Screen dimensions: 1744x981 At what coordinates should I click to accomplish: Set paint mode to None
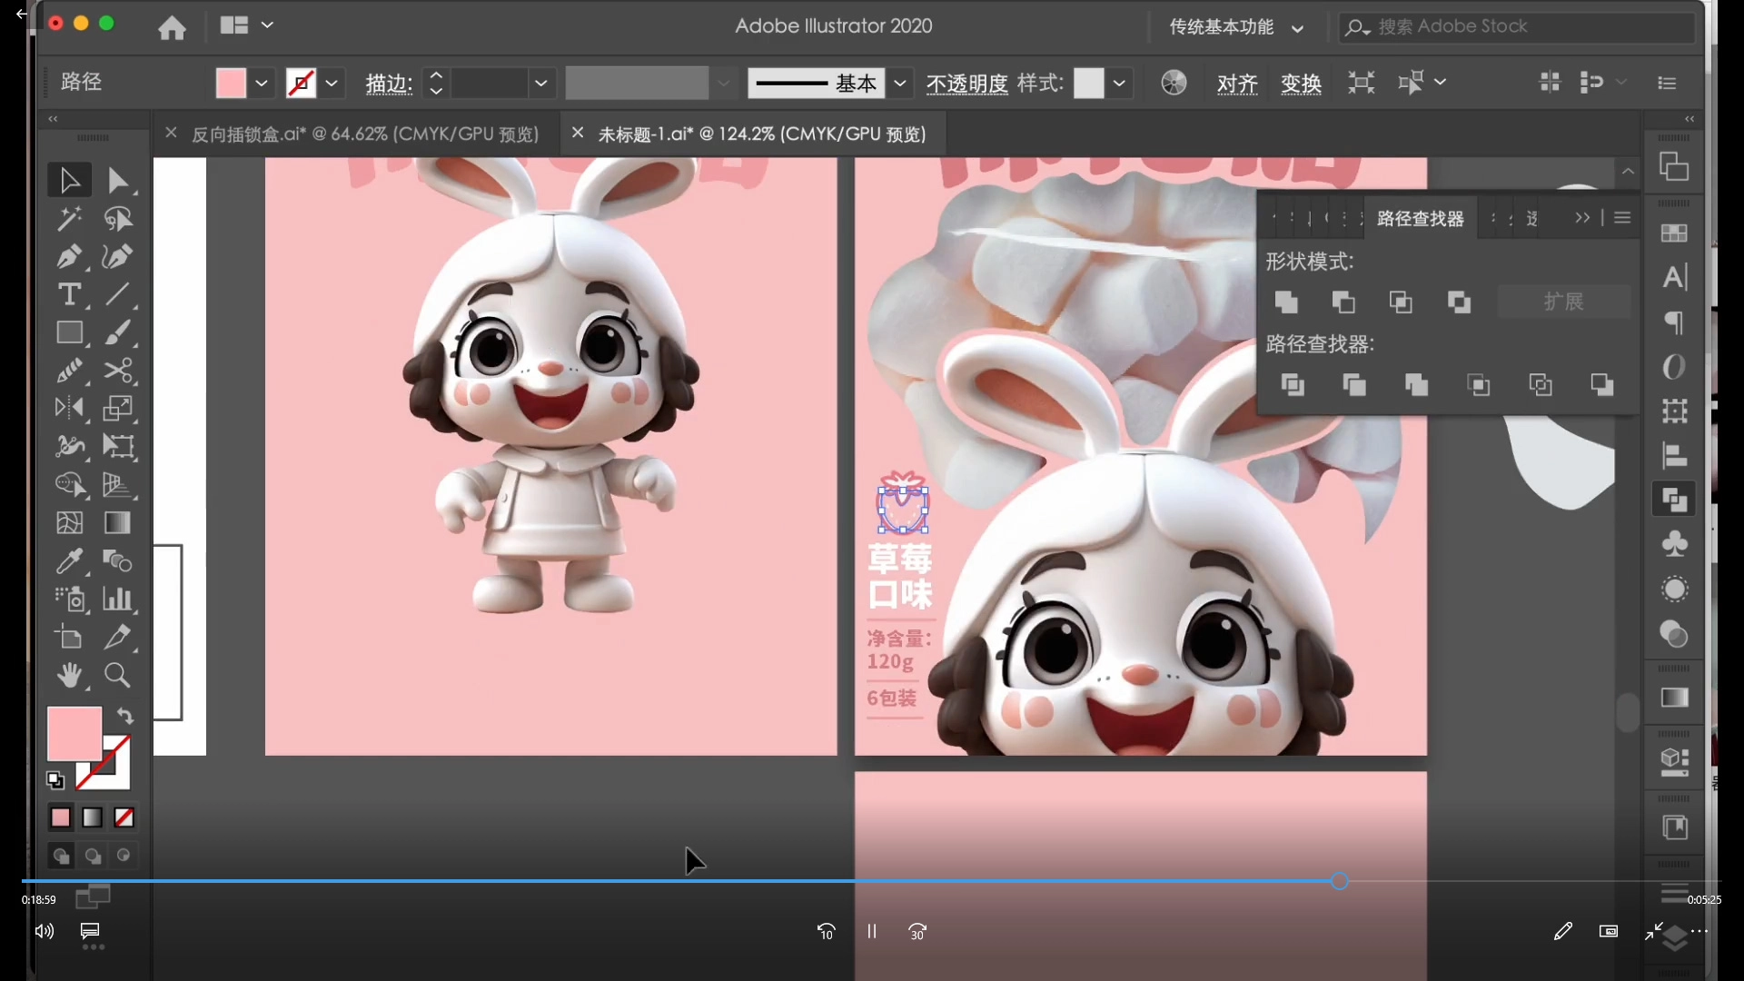click(x=124, y=817)
